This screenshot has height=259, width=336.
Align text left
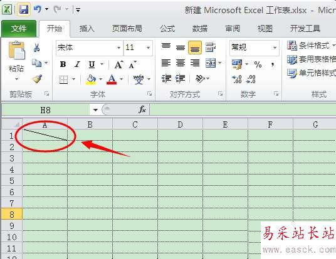(x=166, y=63)
